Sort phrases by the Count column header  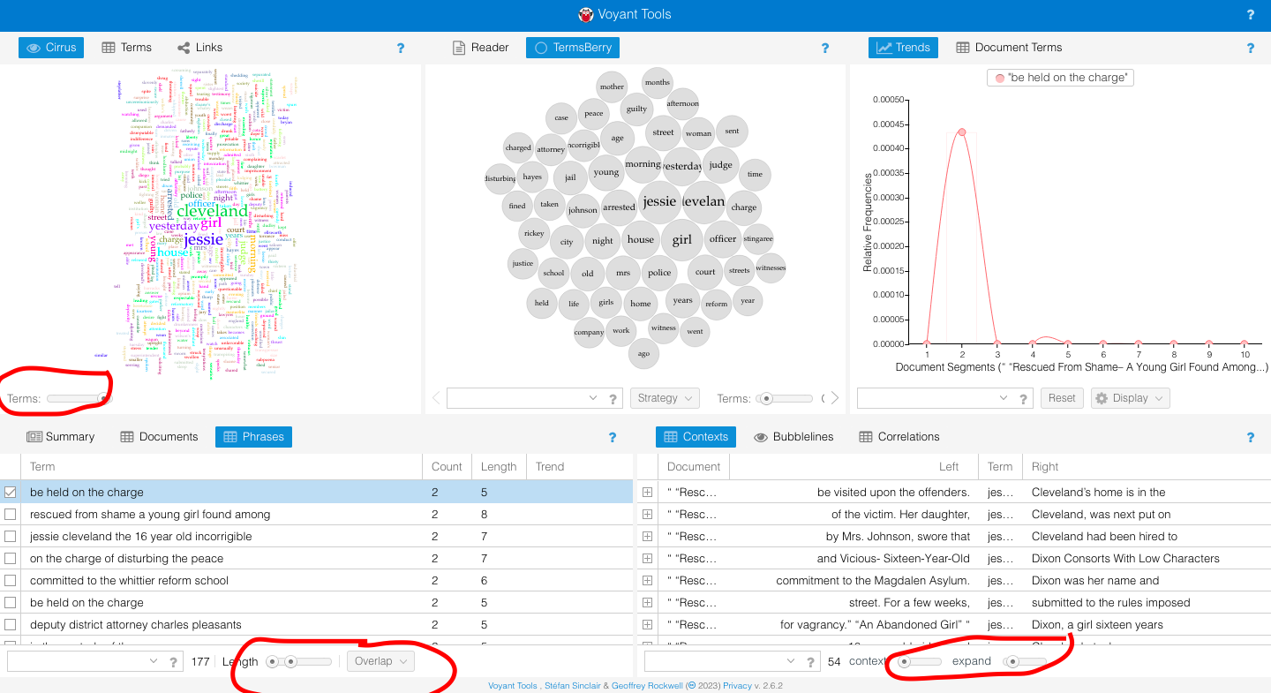pyautogui.click(x=447, y=467)
